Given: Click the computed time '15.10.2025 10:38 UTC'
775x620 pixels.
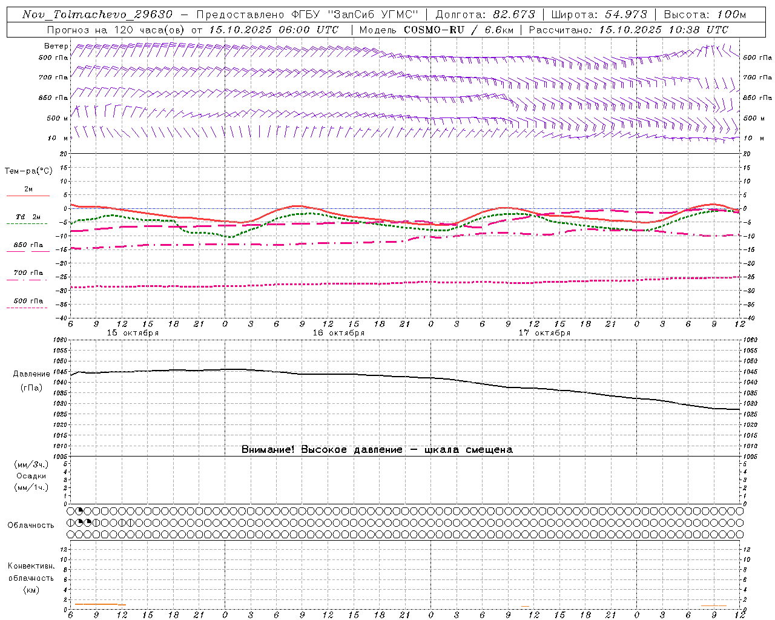Looking at the screenshot, I should (664, 30).
